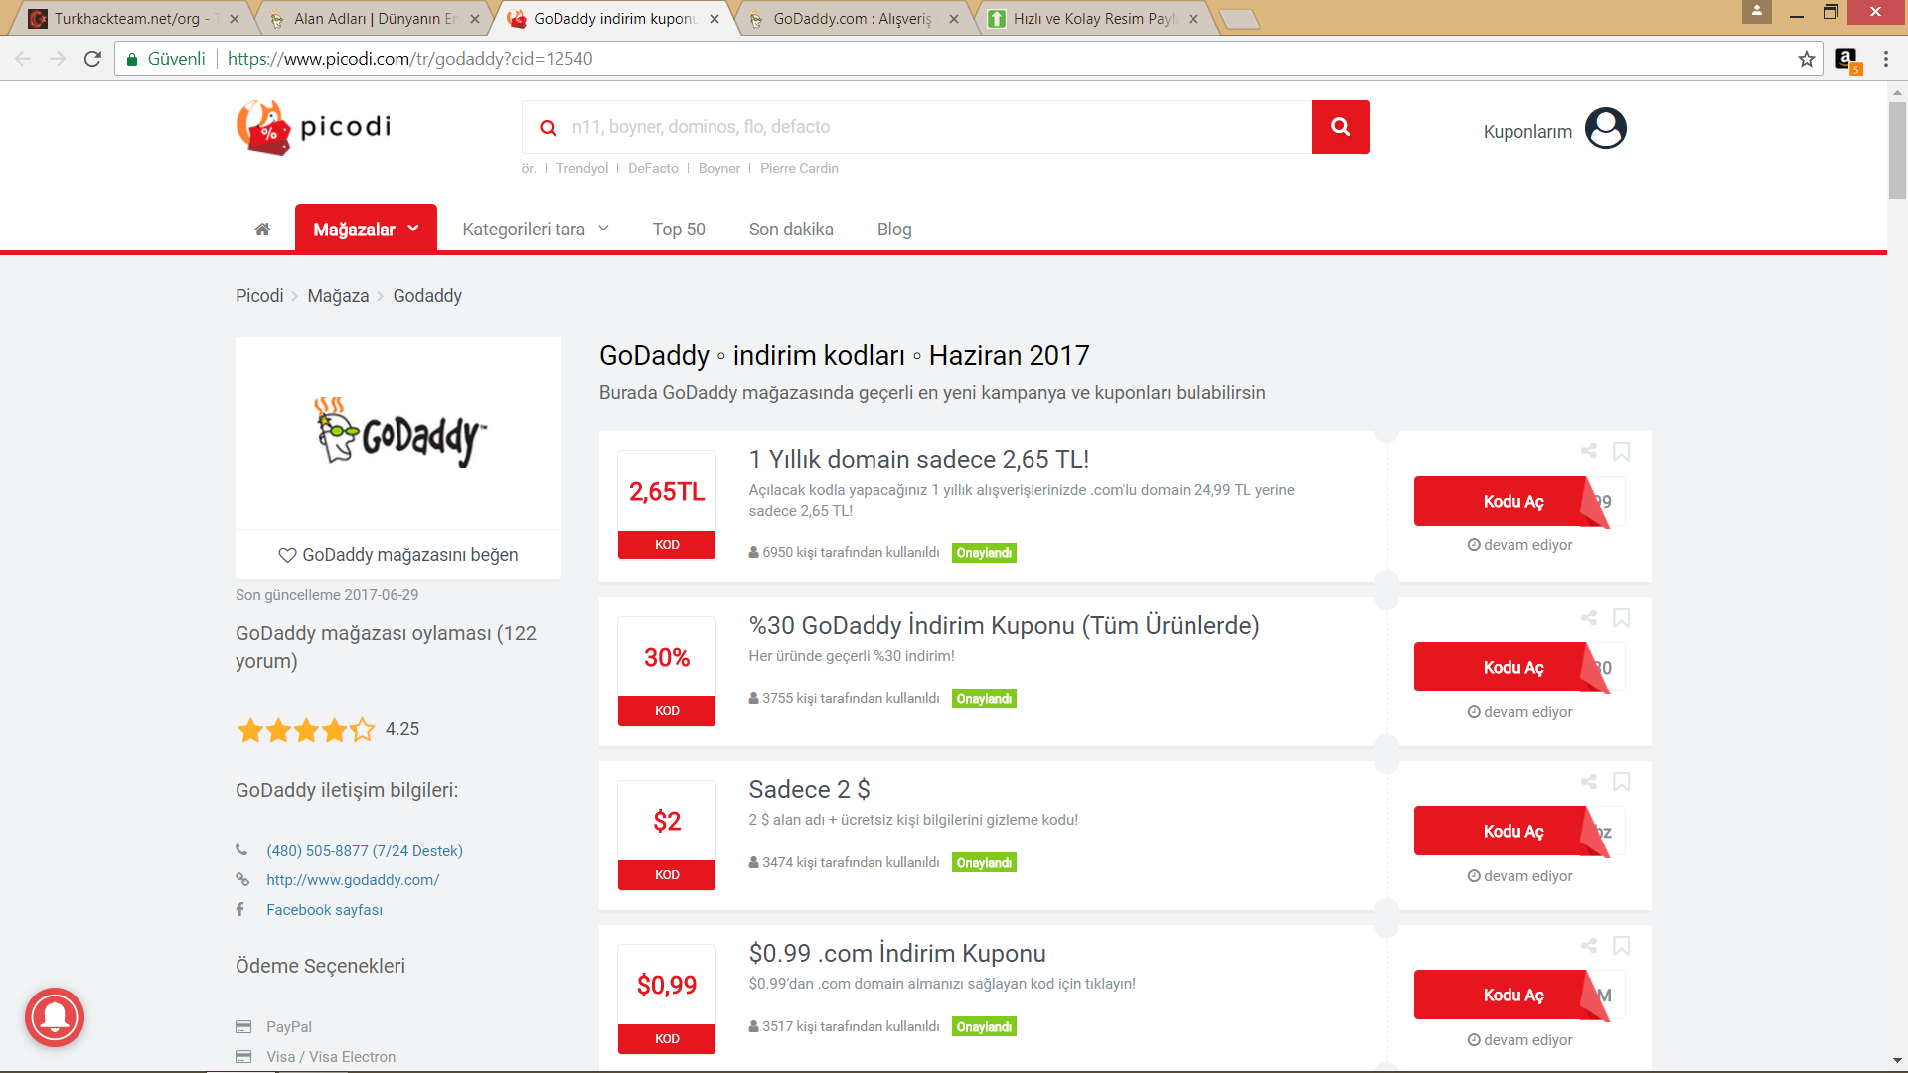Open a new browser tab
The height and width of the screenshot is (1073, 1908).
tap(1239, 20)
